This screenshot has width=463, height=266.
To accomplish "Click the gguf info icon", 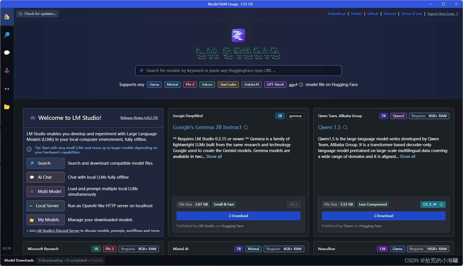I will [x=301, y=85].
